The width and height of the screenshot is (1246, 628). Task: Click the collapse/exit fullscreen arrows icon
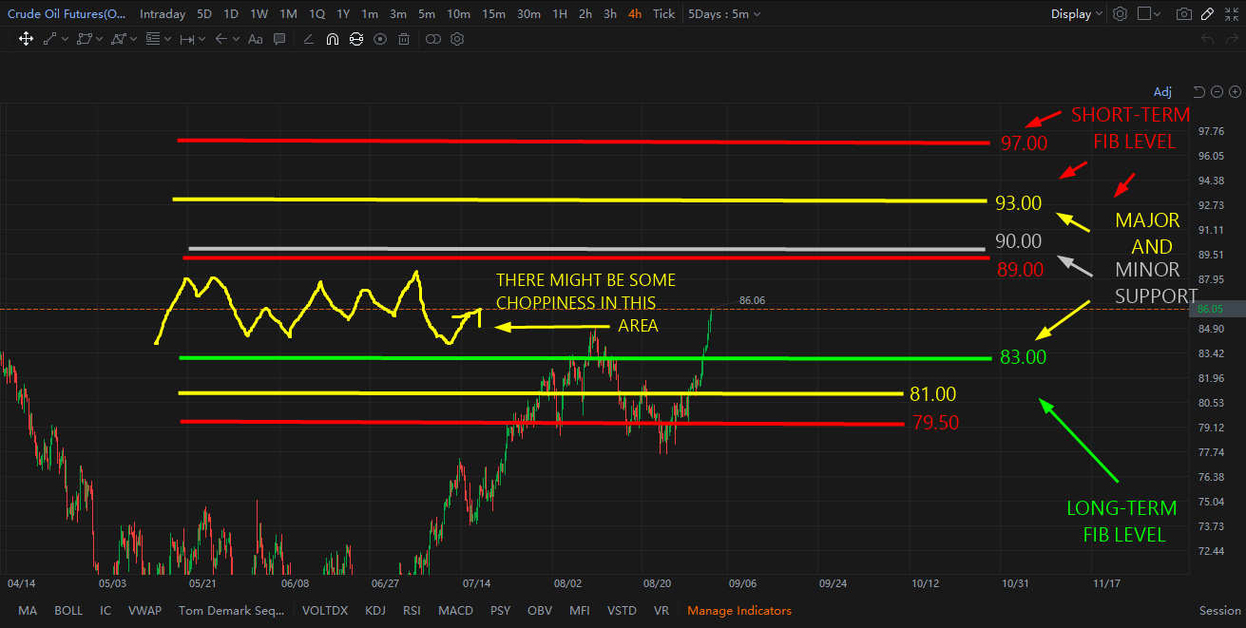pyautogui.click(x=1232, y=14)
